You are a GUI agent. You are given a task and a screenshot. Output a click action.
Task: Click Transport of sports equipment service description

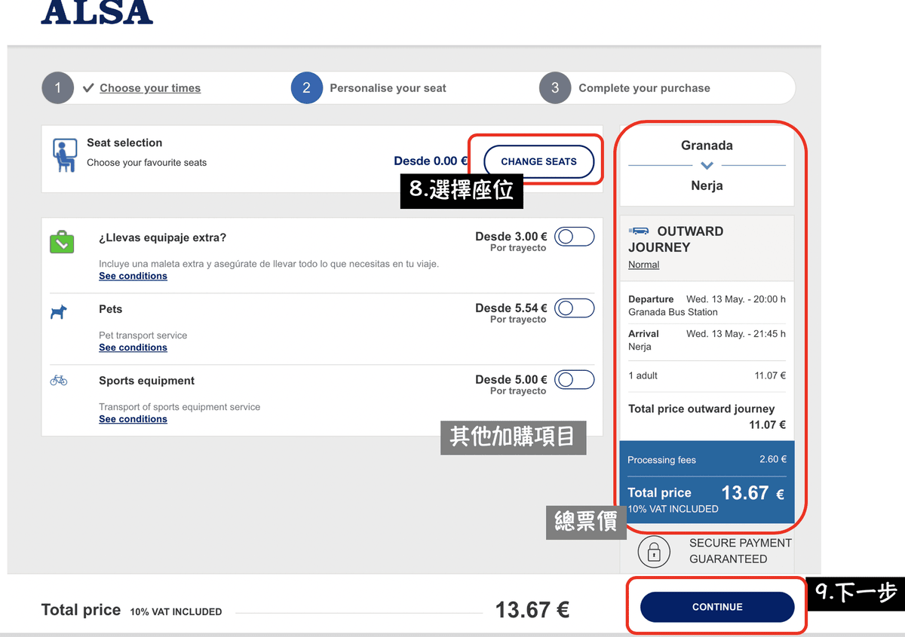pos(179,407)
